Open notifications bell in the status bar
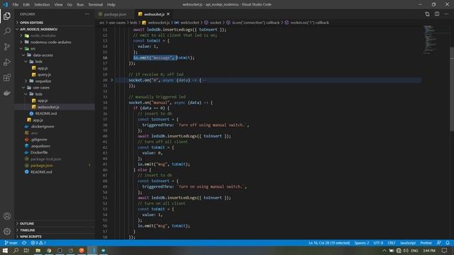This screenshot has height=255, width=454. pos(448,243)
